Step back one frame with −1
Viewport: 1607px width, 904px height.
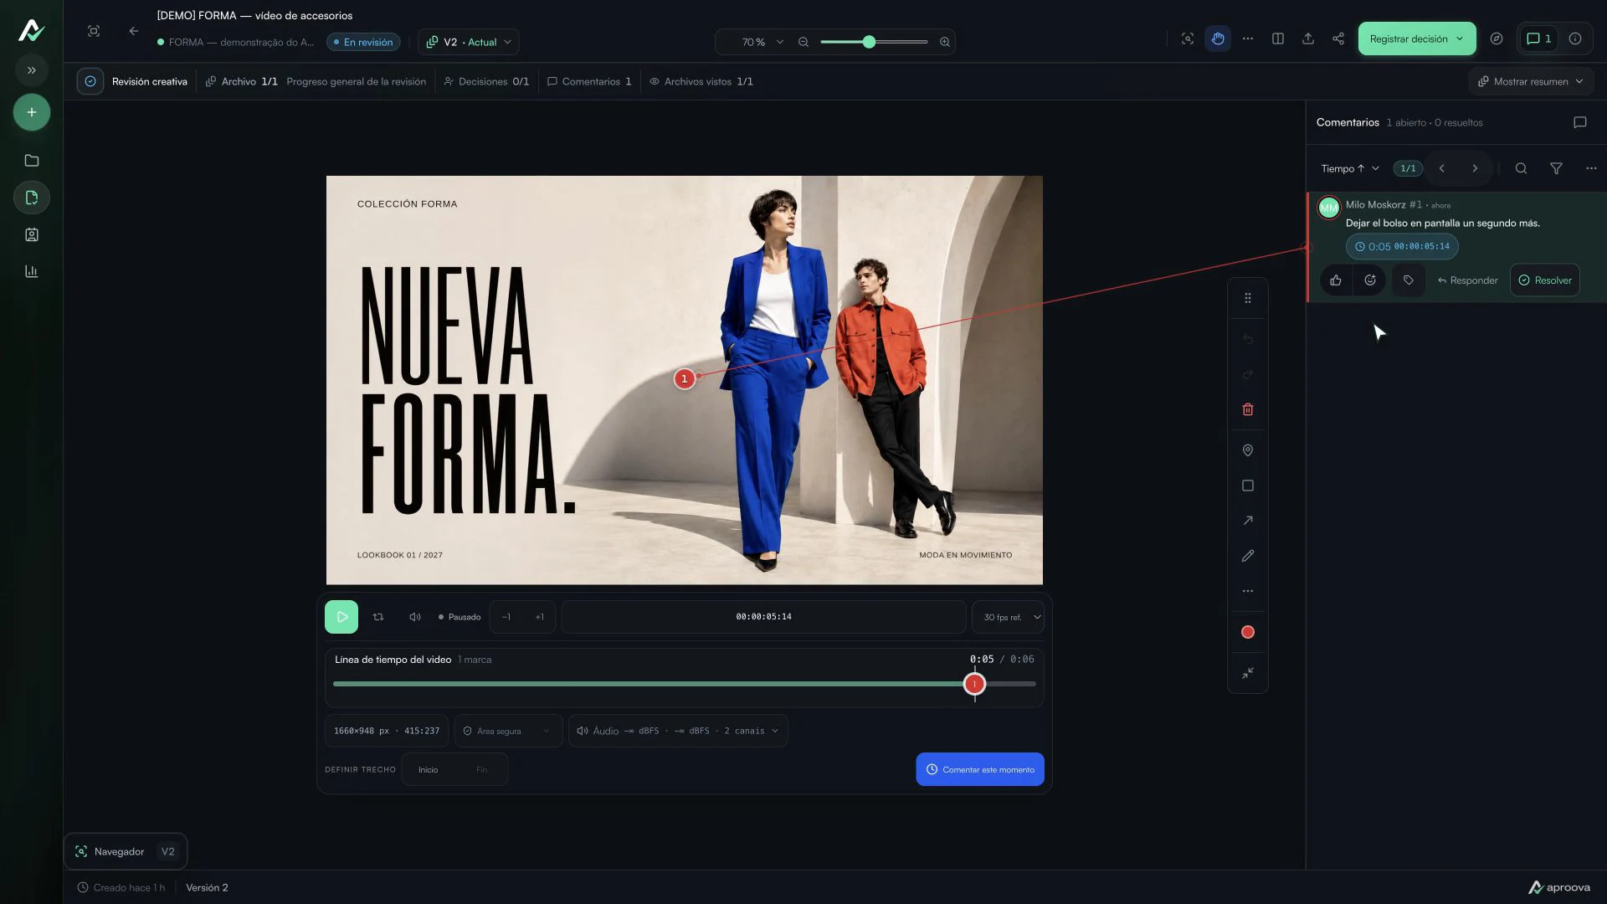click(x=506, y=617)
